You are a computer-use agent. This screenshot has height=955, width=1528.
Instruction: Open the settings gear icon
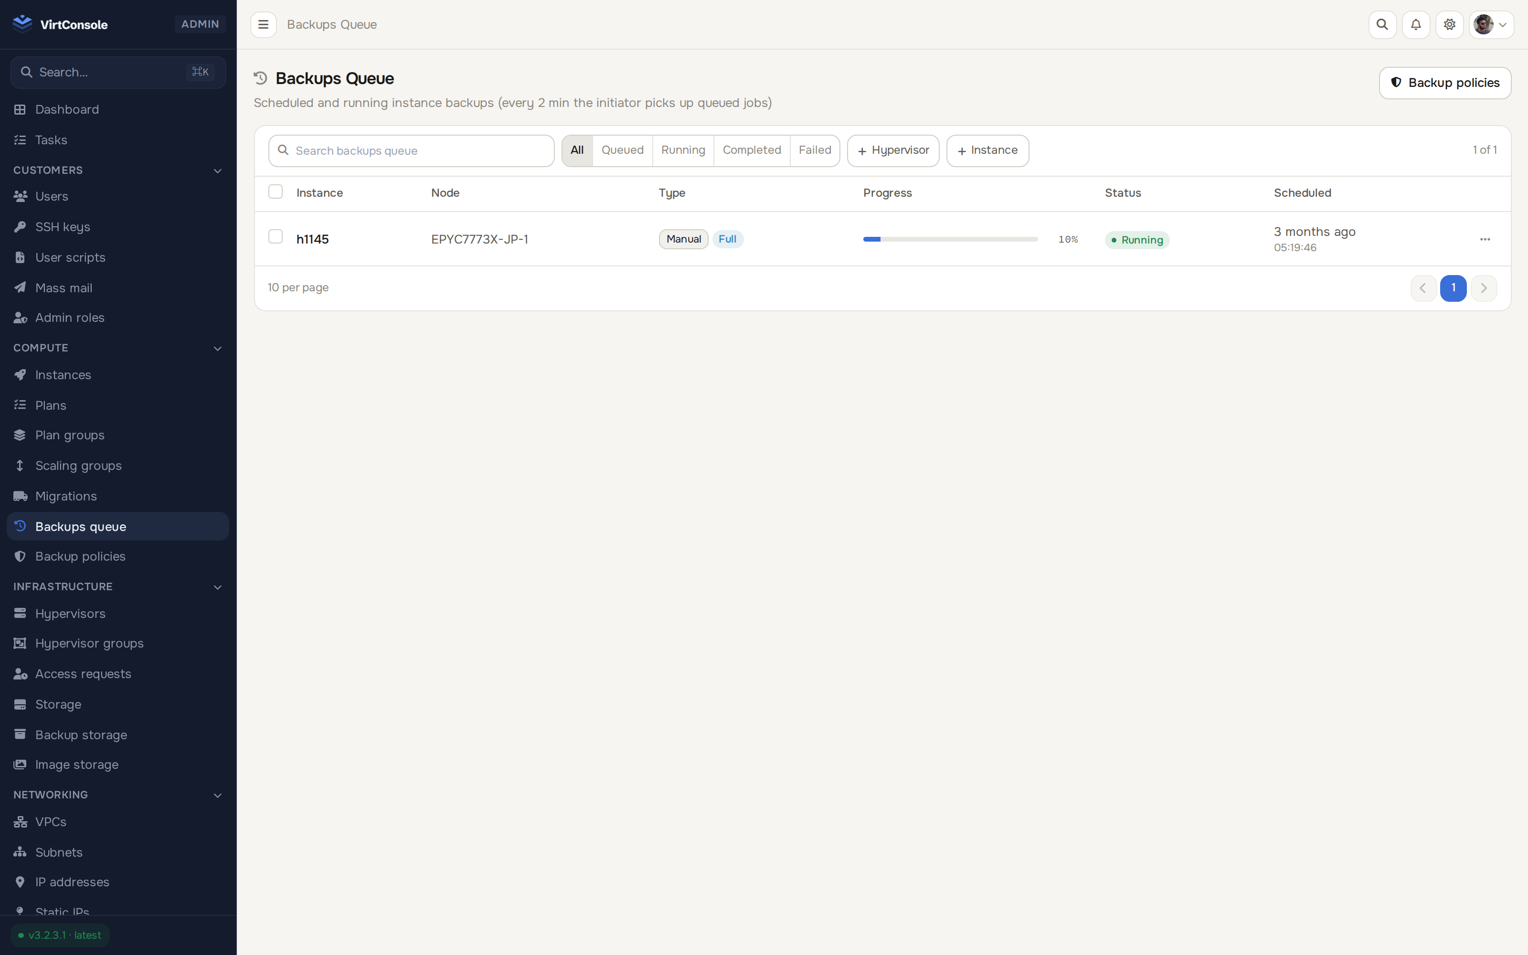click(1449, 25)
